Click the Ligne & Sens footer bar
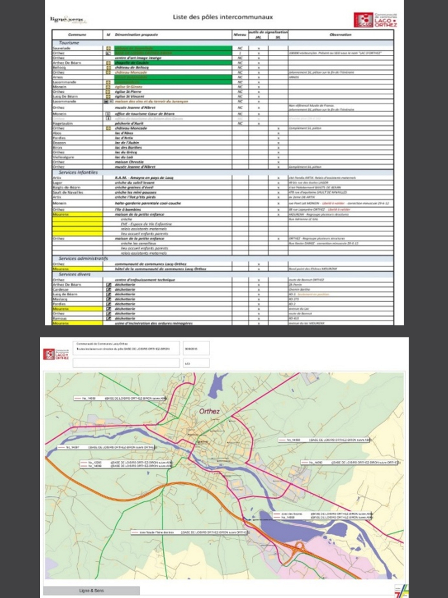 coord(91,591)
